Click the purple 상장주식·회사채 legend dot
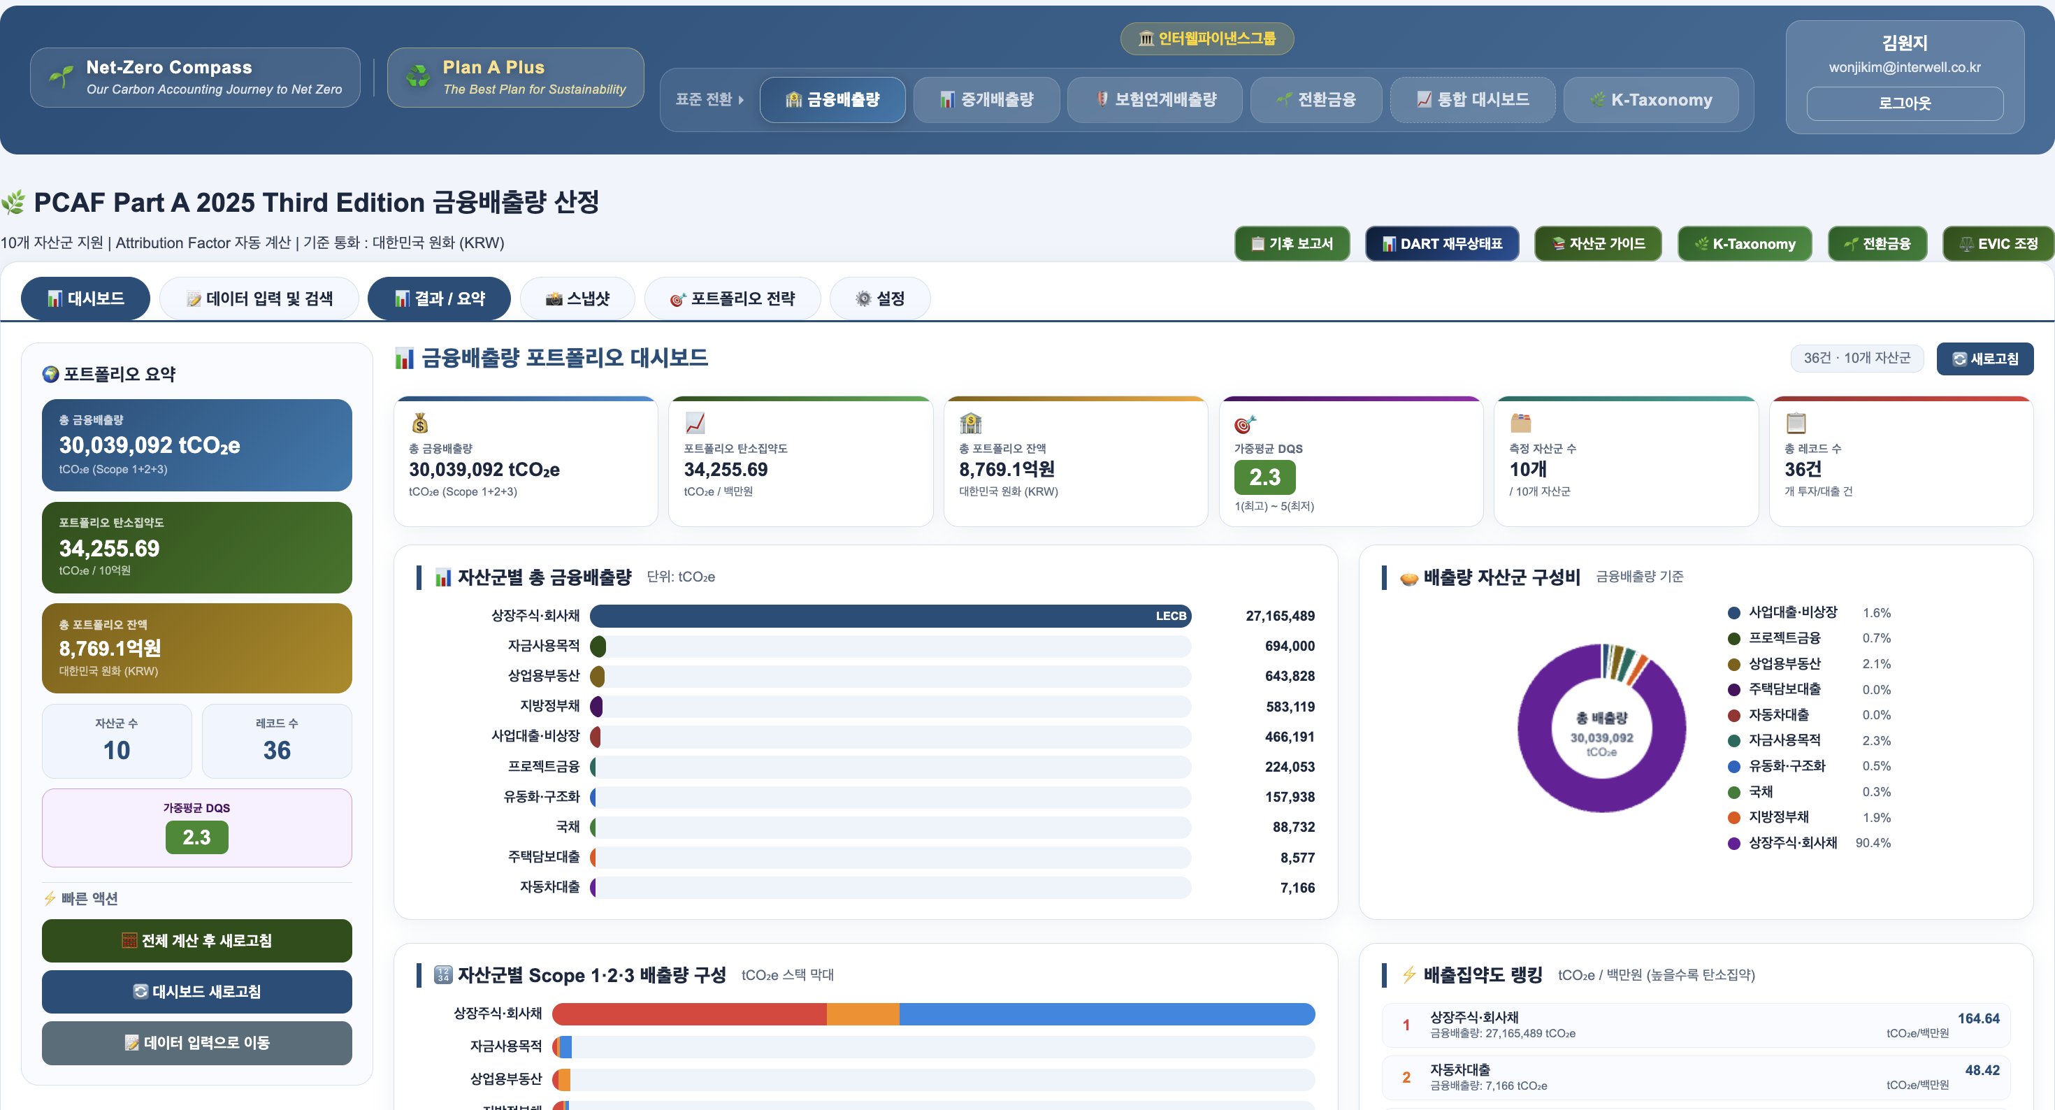2055x1110 pixels. pos(1733,843)
